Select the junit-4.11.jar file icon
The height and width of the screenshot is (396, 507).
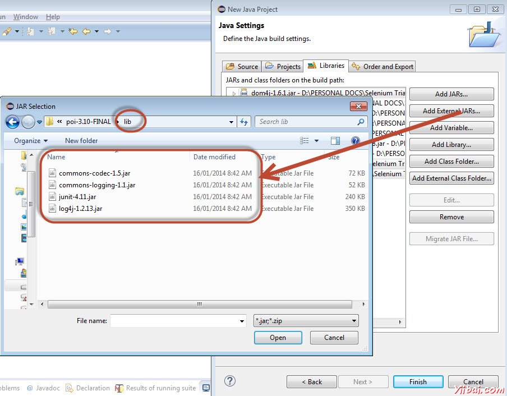click(52, 197)
